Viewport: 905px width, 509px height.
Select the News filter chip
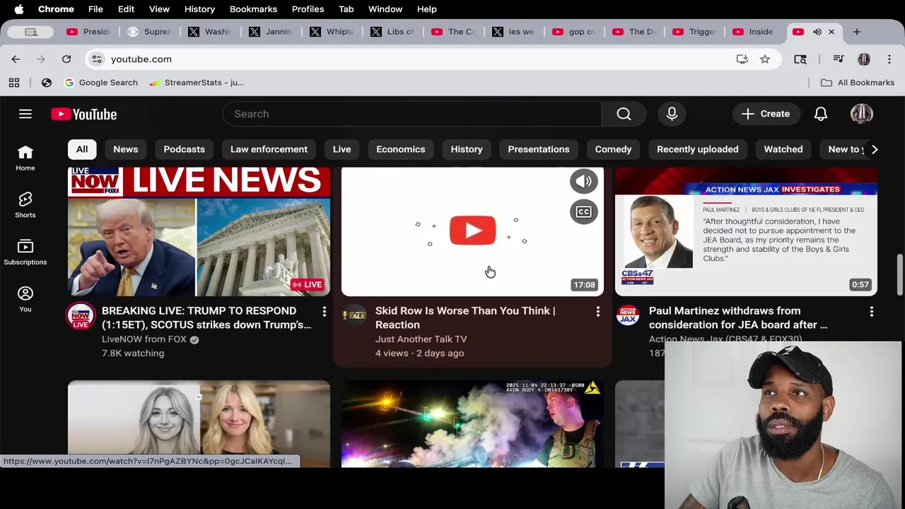(126, 149)
